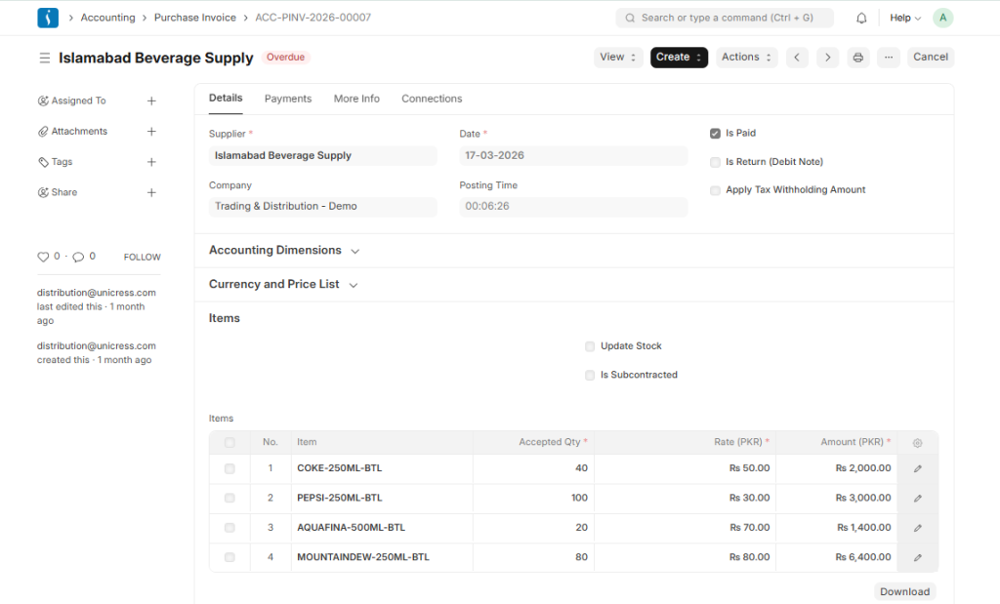Click the Posting Time field
This screenshot has height=604, width=1000.
[x=573, y=207]
